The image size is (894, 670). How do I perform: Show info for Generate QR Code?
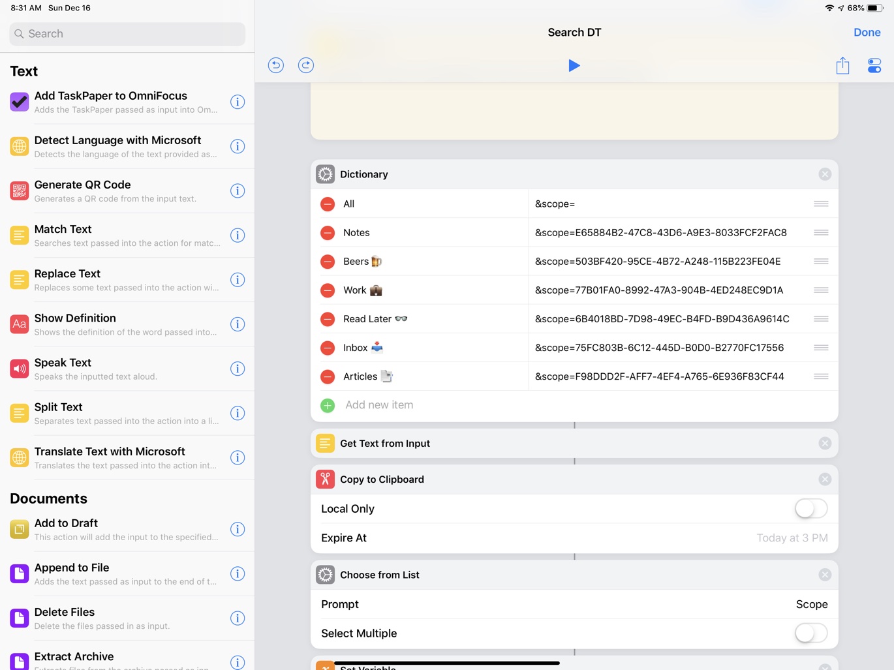coord(238,190)
